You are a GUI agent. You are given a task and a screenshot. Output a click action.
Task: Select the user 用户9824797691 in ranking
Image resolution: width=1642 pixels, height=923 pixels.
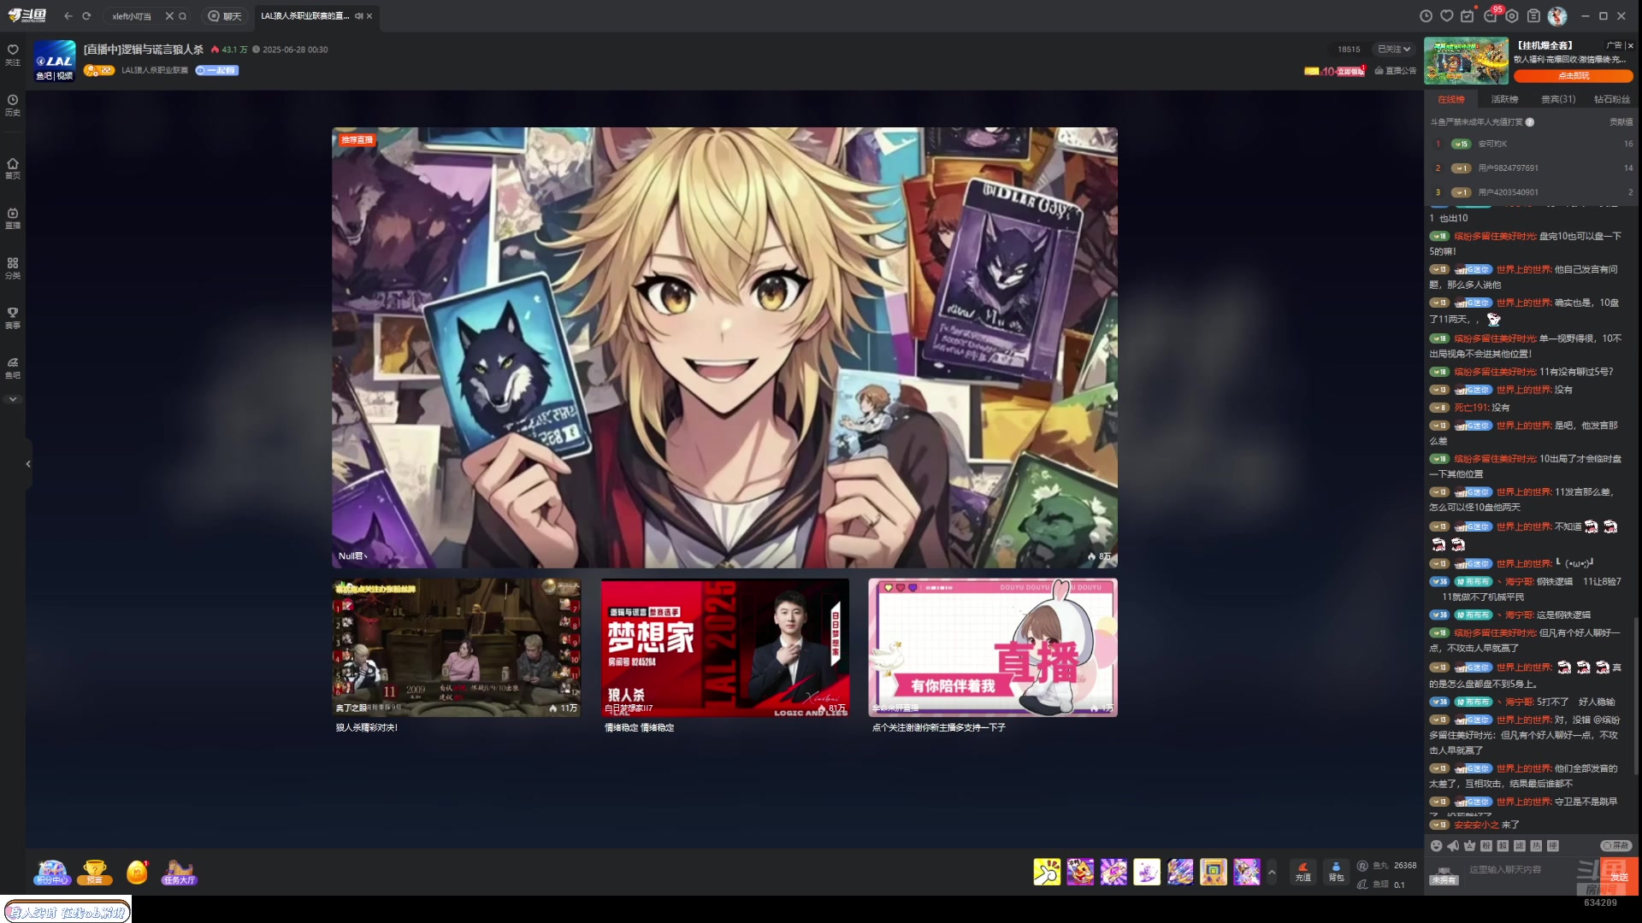pyautogui.click(x=1508, y=168)
